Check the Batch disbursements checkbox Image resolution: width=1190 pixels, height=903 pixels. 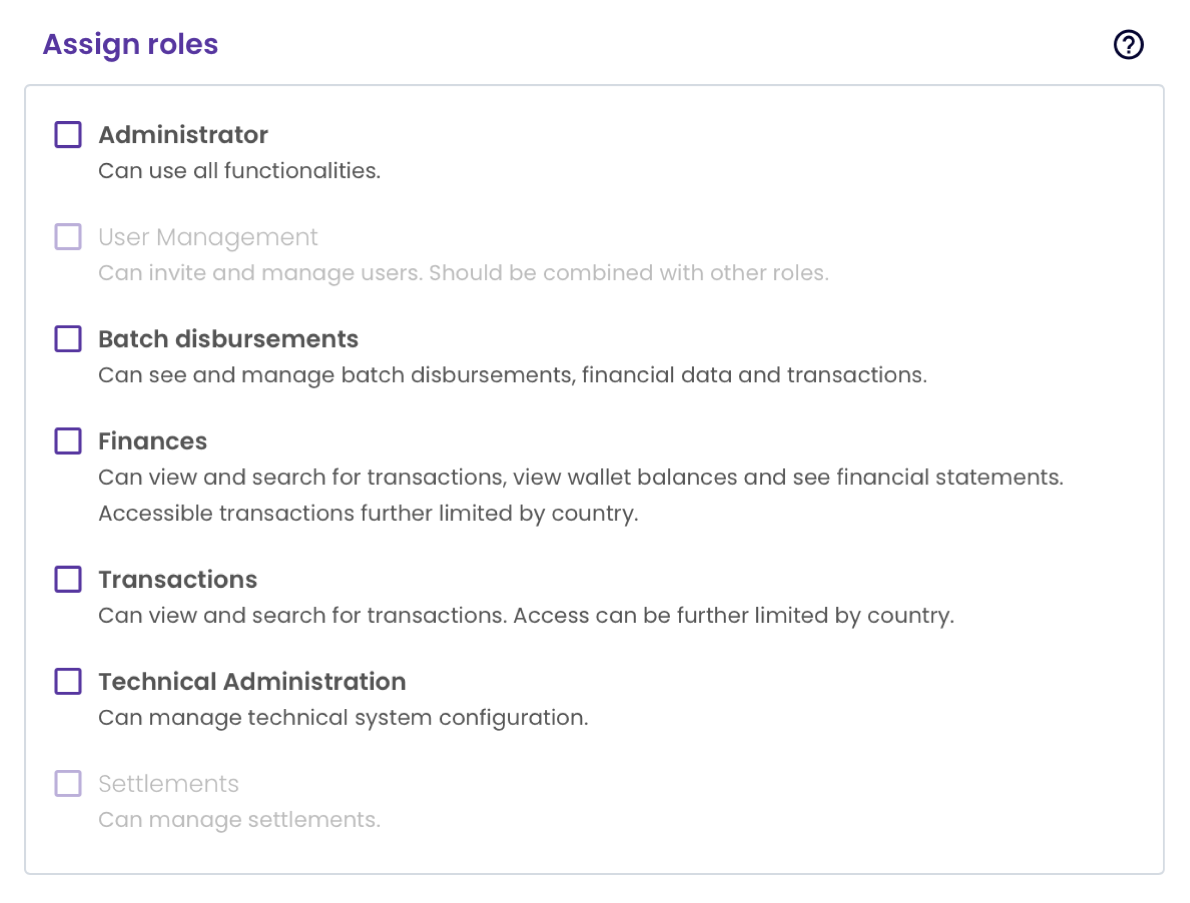[68, 339]
